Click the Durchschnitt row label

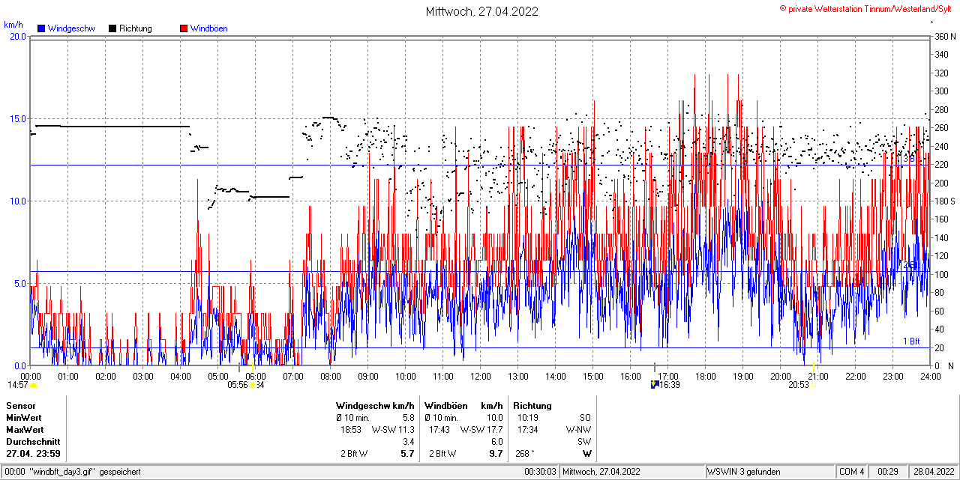tap(32, 441)
